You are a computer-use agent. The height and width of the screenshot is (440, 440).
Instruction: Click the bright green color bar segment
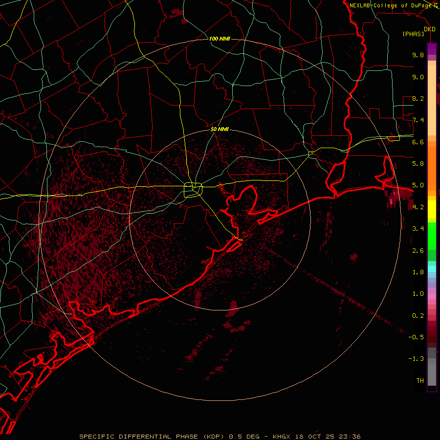pyautogui.click(x=432, y=236)
